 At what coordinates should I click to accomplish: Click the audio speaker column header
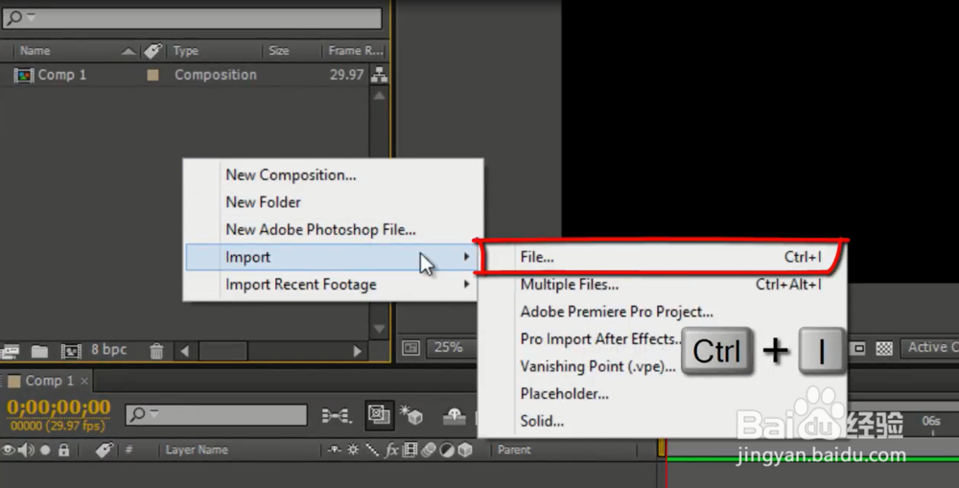pyautogui.click(x=26, y=450)
